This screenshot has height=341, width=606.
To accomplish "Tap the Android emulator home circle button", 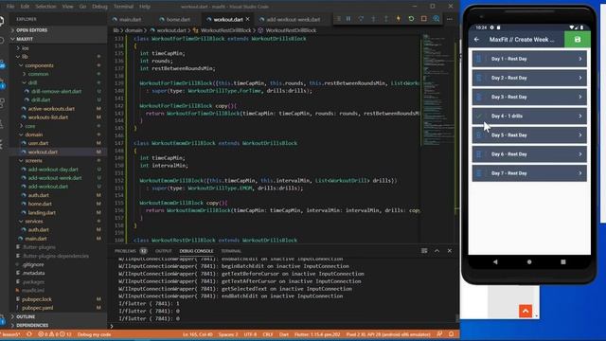I will tap(529, 261).
